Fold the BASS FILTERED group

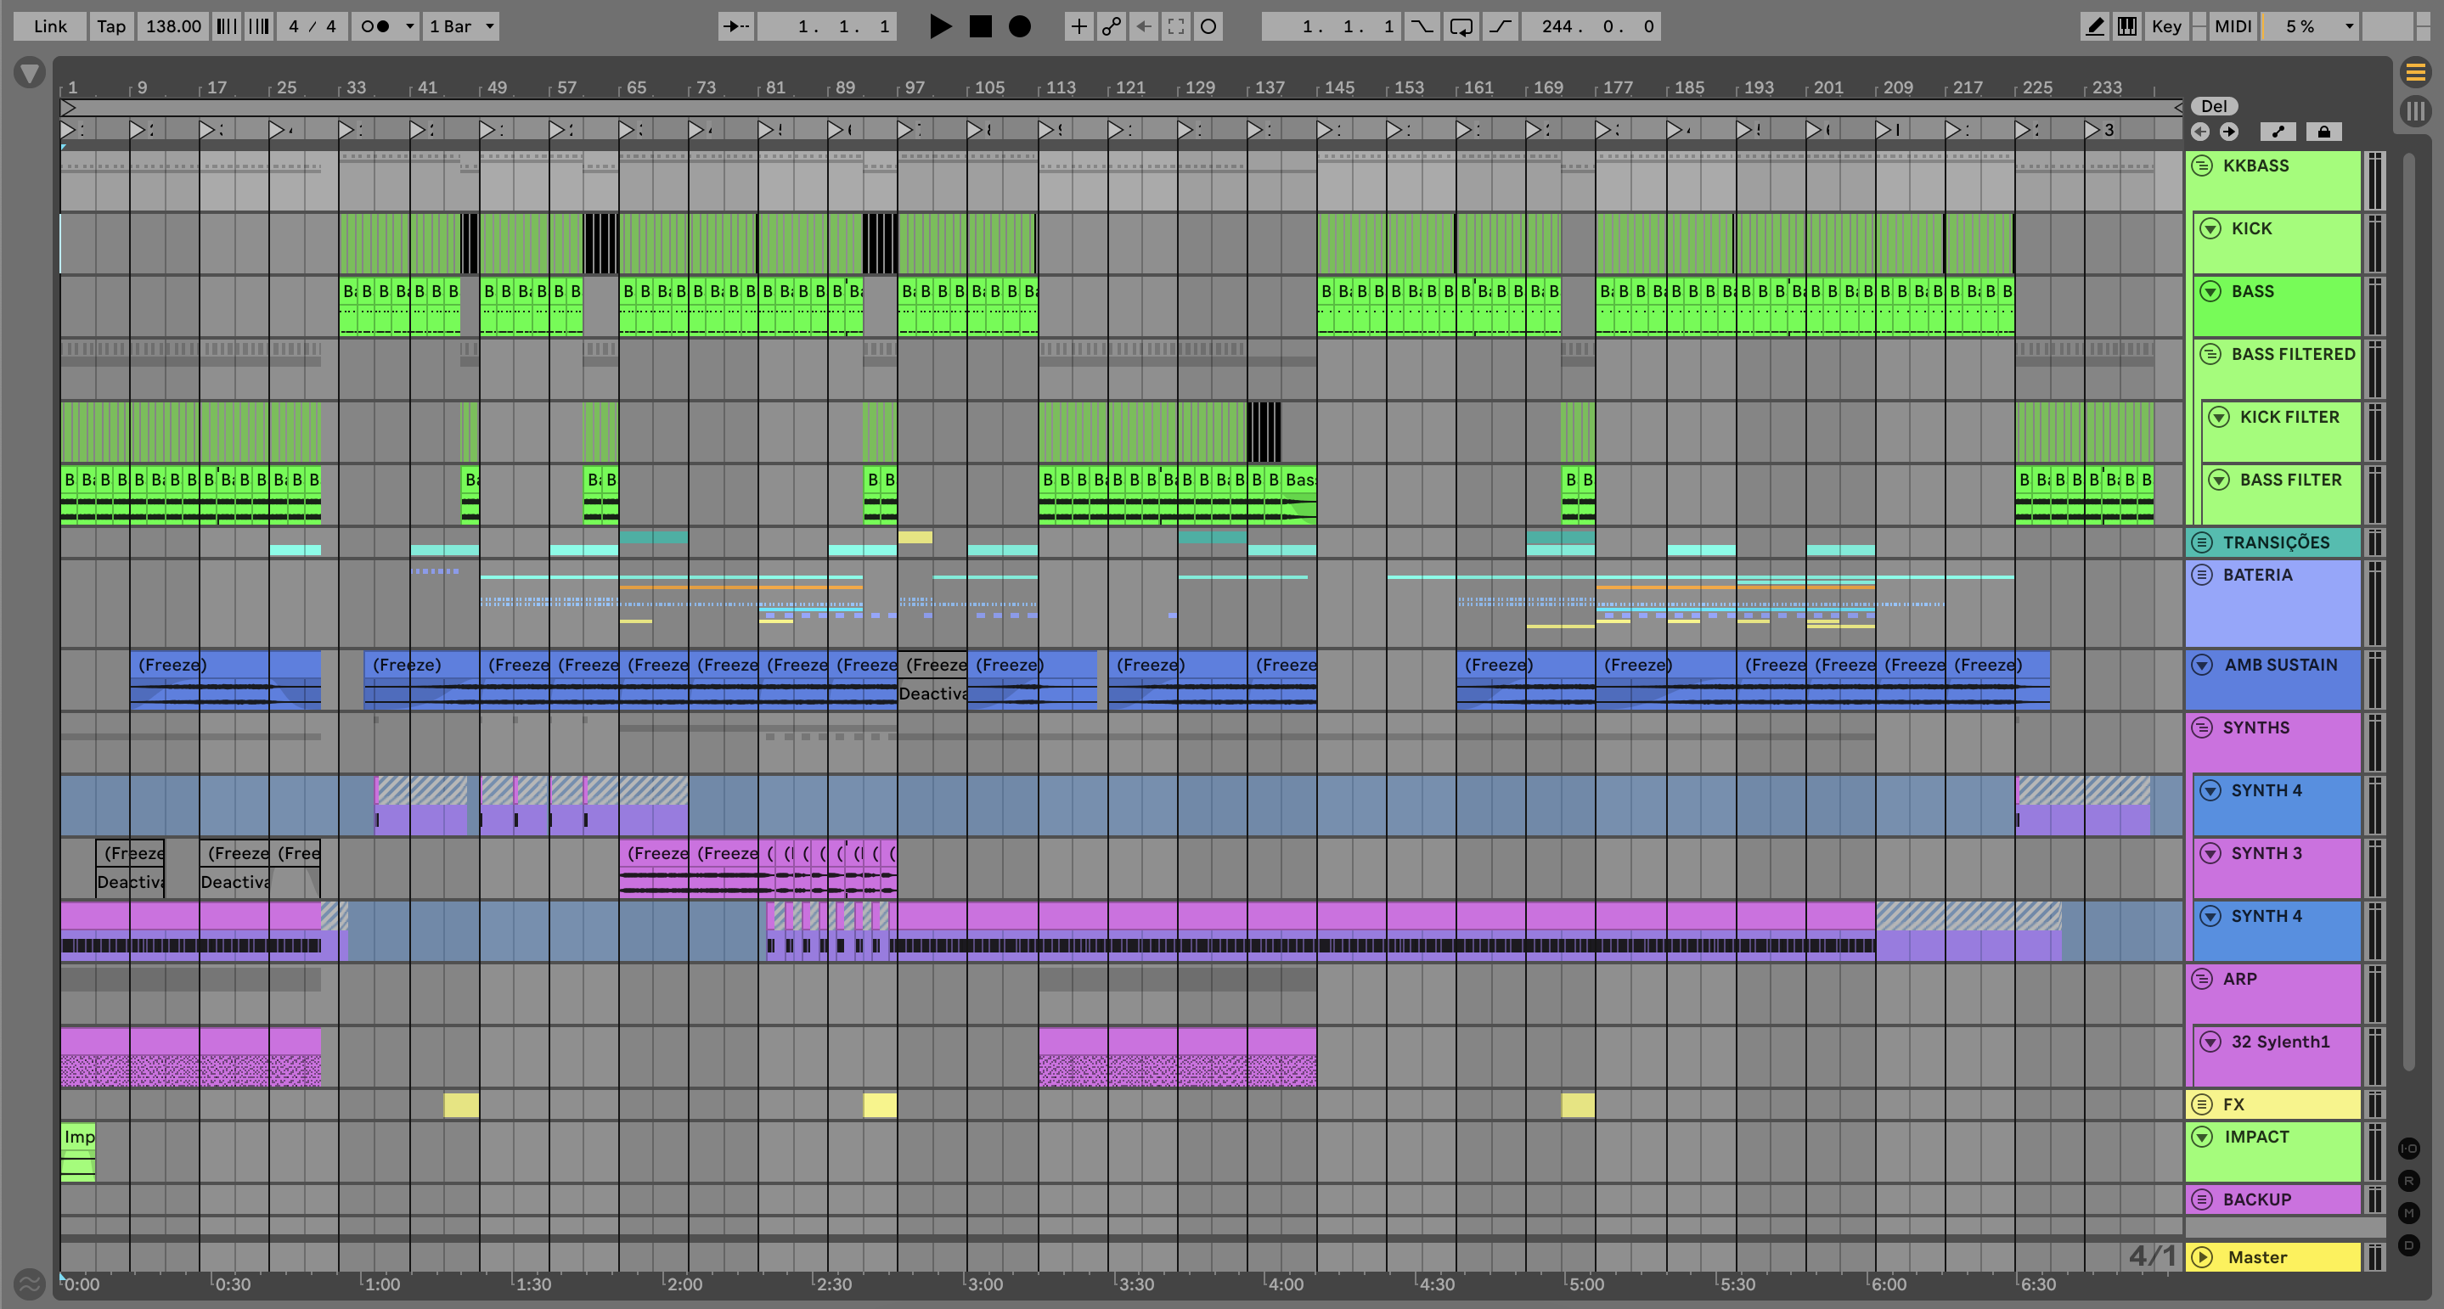[x=2210, y=354]
